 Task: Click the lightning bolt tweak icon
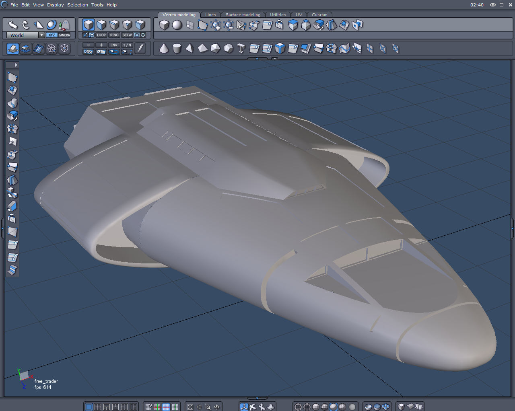click(140, 48)
